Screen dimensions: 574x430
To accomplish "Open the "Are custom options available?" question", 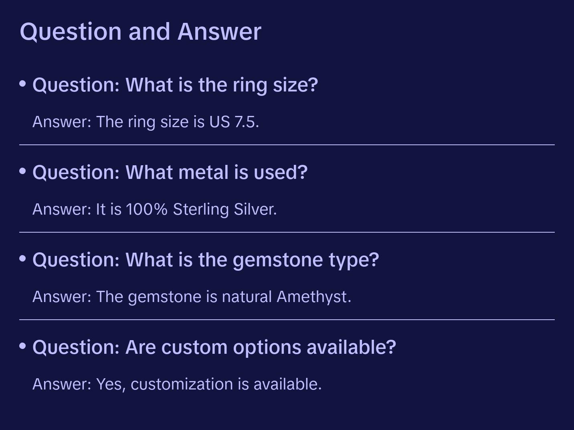I will click(x=214, y=347).
